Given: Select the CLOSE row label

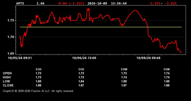Looking at the screenshot, I should 8,85.
